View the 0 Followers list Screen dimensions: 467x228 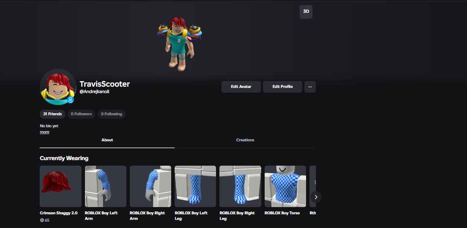81,114
